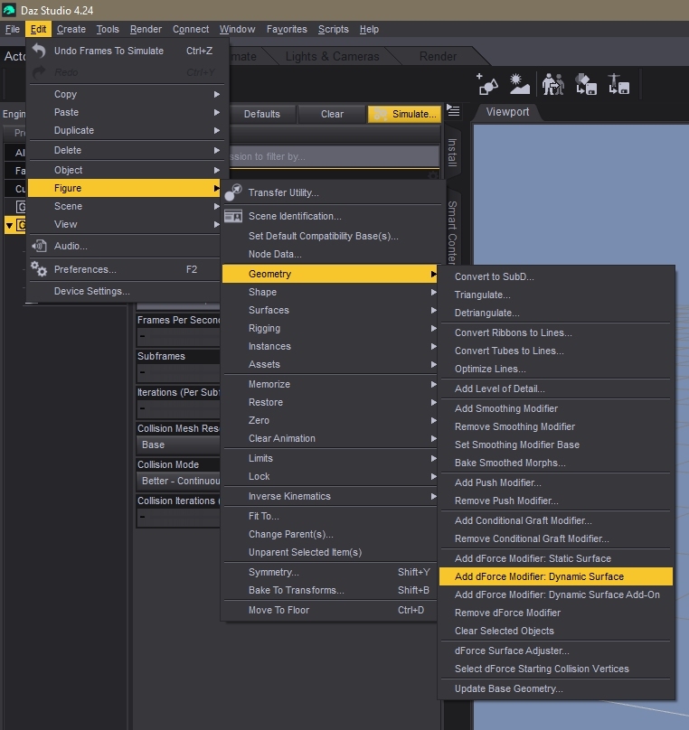The image size is (689, 730).
Task: Adjust the Subframes slider
Action: point(178,372)
